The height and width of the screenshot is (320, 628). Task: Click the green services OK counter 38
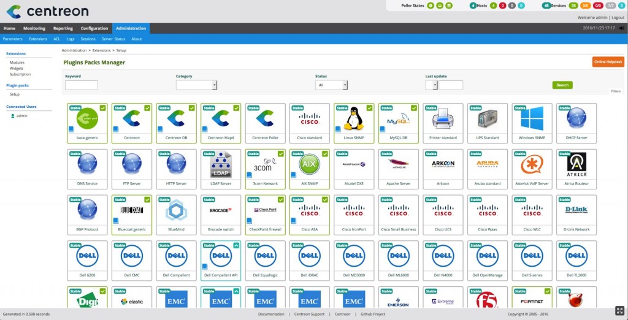point(573,6)
